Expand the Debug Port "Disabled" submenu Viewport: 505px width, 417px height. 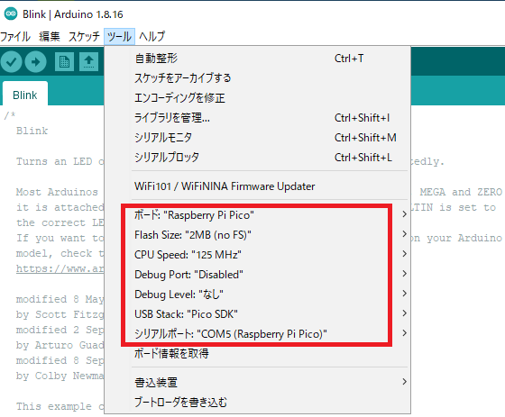point(257,275)
